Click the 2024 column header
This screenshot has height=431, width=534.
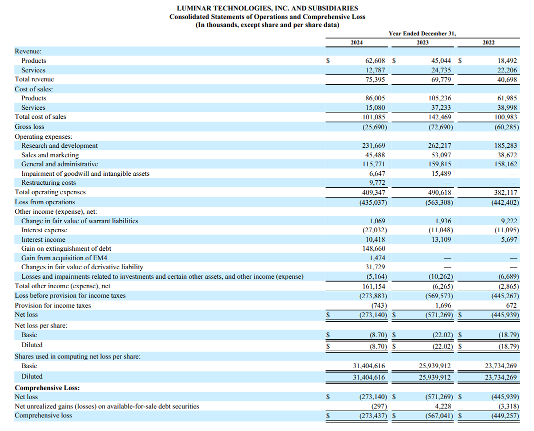pos(356,42)
